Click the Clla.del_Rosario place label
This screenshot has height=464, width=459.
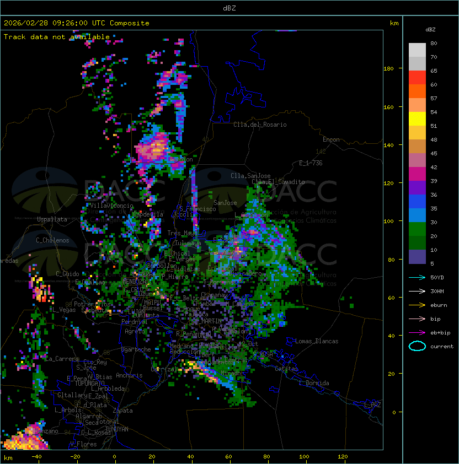[x=260, y=125]
